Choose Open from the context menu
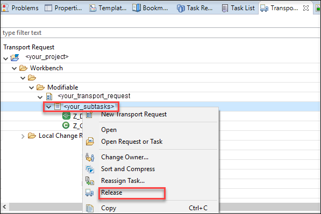 point(109,130)
